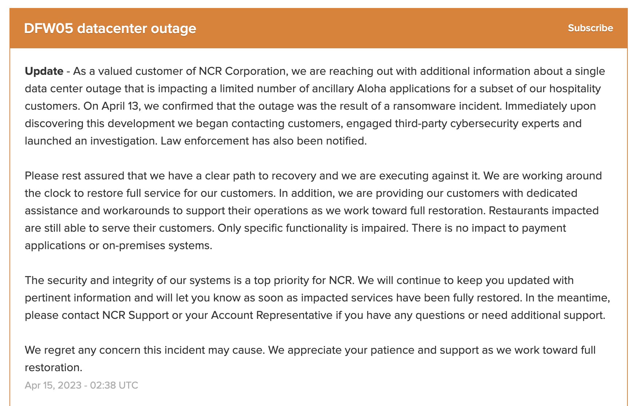
Task: Click the Subscribe link in header
Action: coord(590,28)
